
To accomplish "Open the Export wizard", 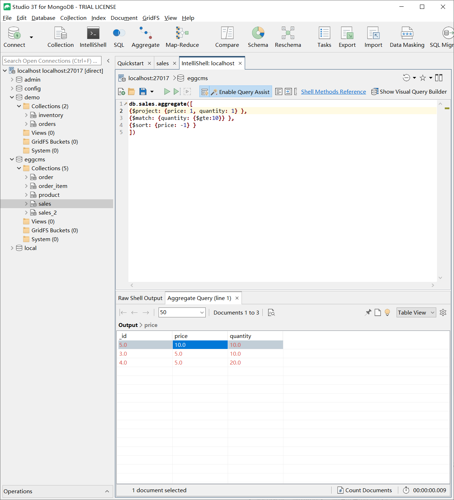I will [347, 37].
